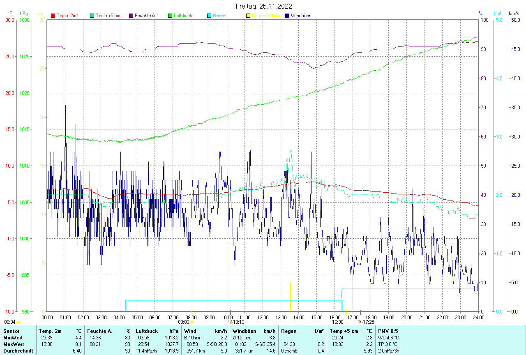Click the Windböen column header in table
Image resolution: width=526 pixels, height=355 pixels.
[244, 331]
